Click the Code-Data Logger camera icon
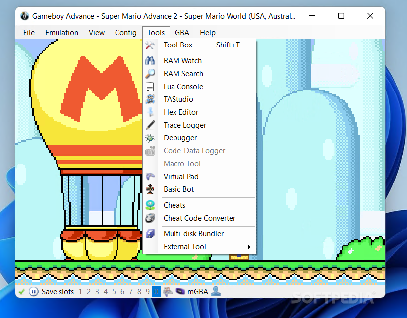 [150, 151]
